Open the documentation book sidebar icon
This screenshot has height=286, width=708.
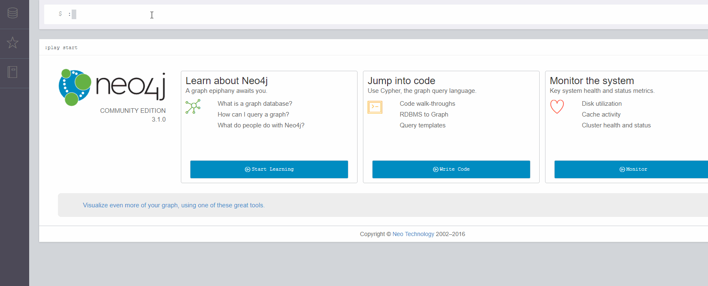[x=13, y=72]
